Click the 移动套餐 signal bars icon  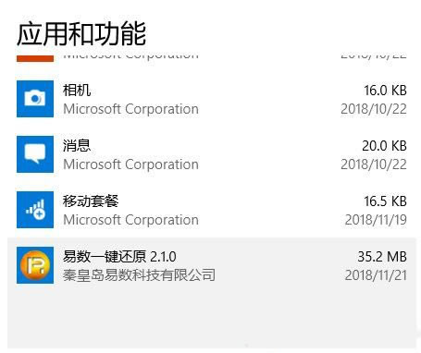pos(35,210)
